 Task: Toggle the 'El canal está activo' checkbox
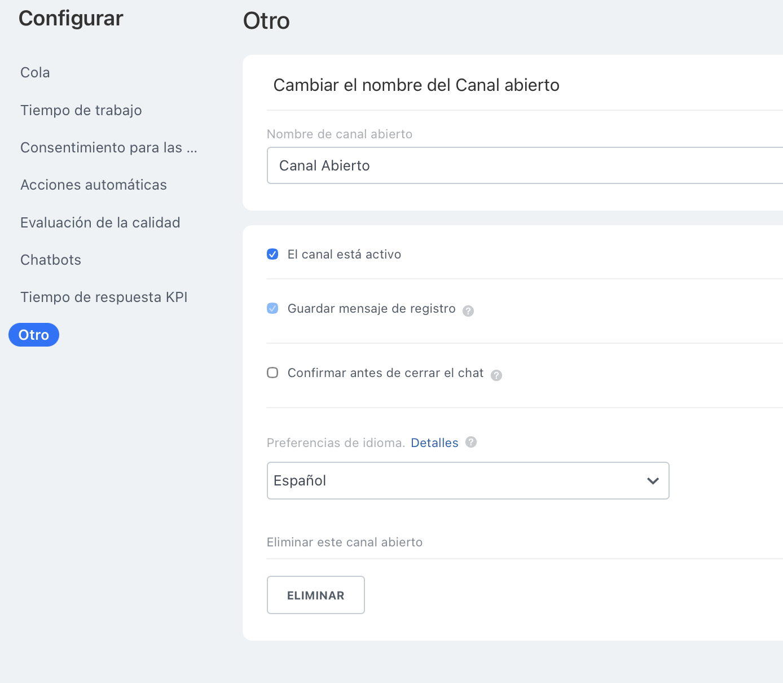click(272, 255)
